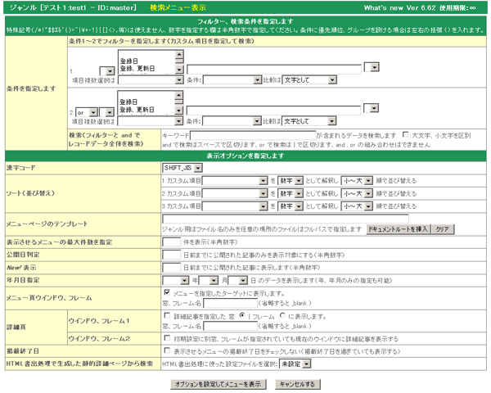Click the ドキュメントルートを挿入 button
This screenshot has width=491, height=393.
(399, 229)
